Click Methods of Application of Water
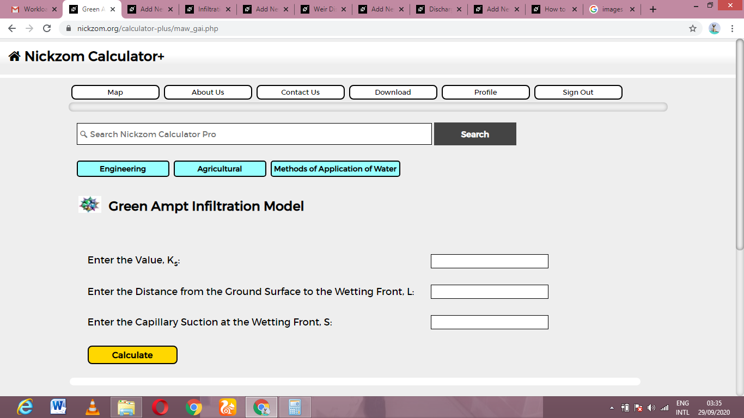The image size is (744, 418). pos(336,169)
